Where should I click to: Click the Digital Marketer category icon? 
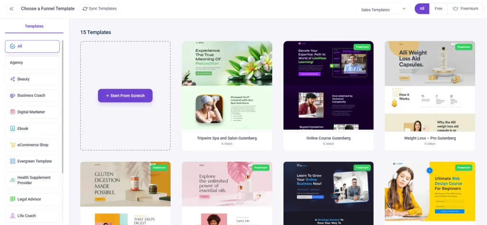(12, 112)
